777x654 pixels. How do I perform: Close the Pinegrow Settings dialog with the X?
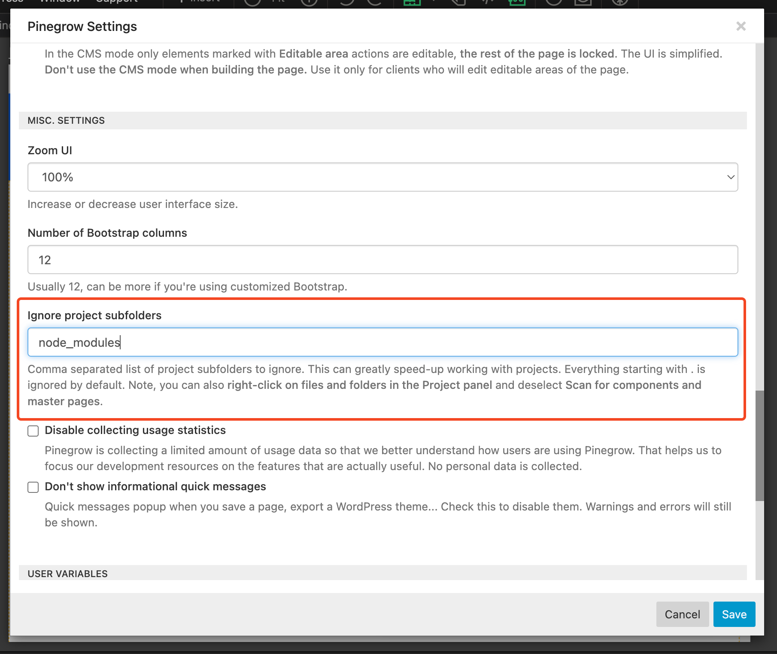pos(741,26)
